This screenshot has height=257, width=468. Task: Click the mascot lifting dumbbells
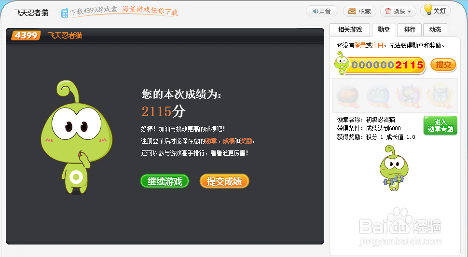pyautogui.click(x=394, y=168)
